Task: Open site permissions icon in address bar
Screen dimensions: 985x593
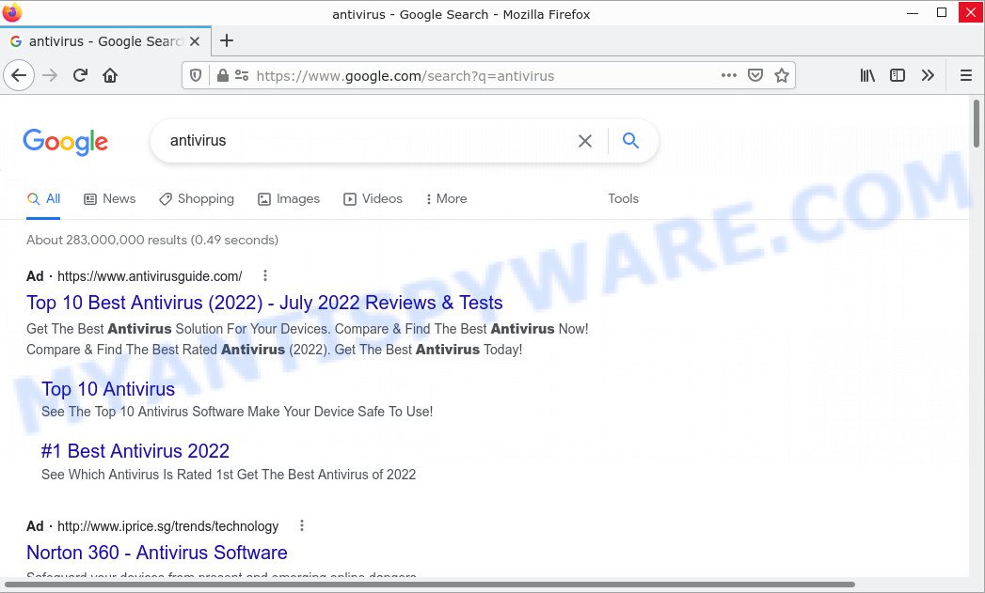Action: pyautogui.click(x=242, y=76)
